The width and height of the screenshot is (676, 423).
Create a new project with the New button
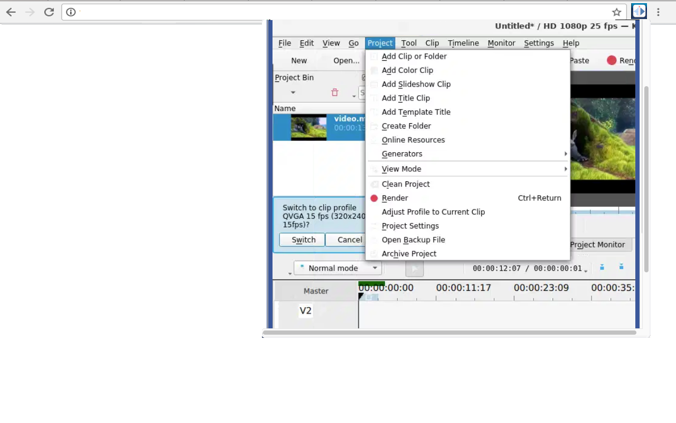299,60
